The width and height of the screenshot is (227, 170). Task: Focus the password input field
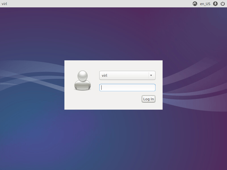[x=127, y=88]
